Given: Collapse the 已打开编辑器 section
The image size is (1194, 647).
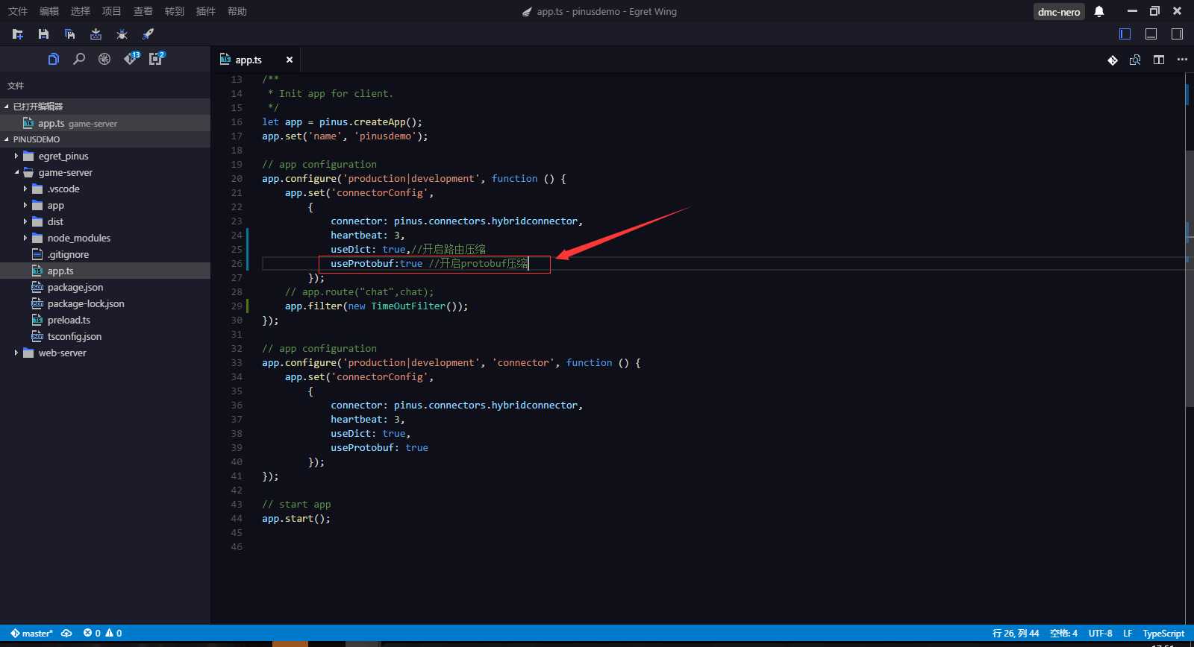Looking at the screenshot, I should point(105,107).
